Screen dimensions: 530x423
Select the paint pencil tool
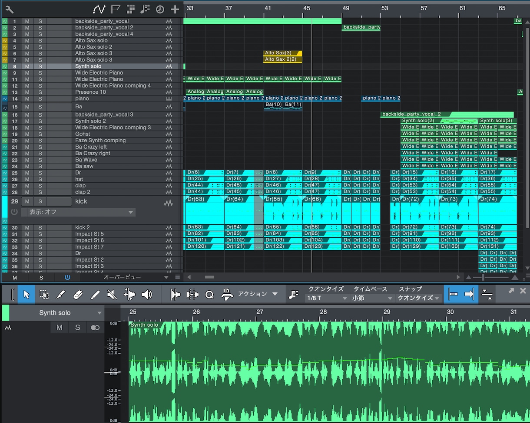click(95, 295)
